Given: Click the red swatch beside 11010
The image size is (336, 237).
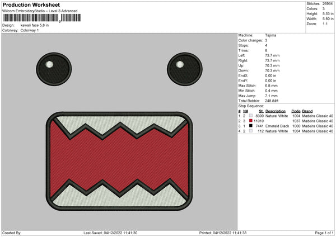Looking at the screenshot, I should point(250,121).
